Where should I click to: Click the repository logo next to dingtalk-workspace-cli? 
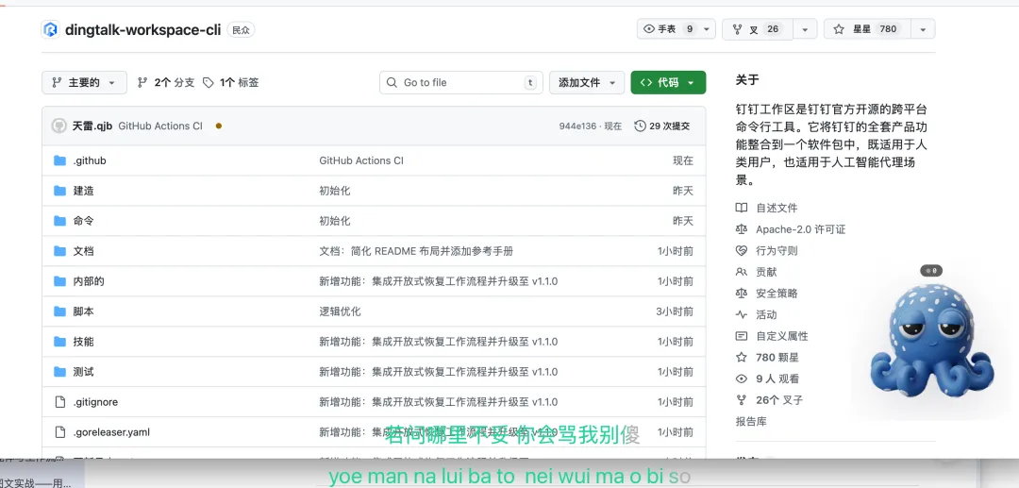click(51, 29)
